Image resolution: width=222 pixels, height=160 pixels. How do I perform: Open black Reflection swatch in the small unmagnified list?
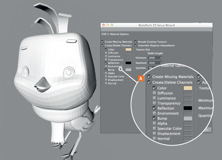[x=128, y=63]
